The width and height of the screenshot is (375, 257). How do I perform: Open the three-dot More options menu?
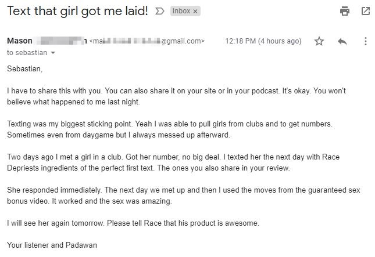366,41
